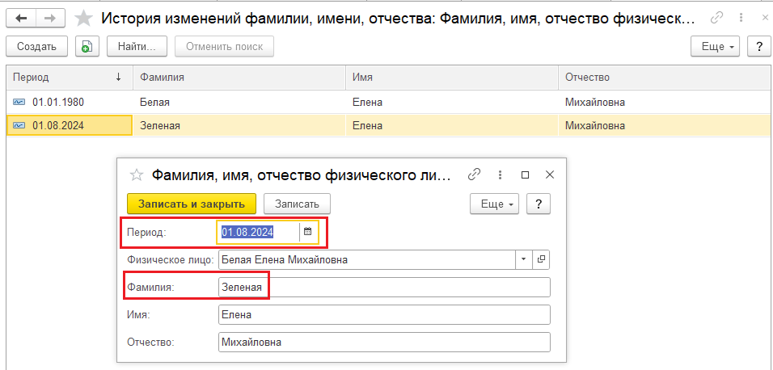Screen dimensions: 773x370
Task: Open the three-dot menu in dialog header
Action: (x=501, y=174)
